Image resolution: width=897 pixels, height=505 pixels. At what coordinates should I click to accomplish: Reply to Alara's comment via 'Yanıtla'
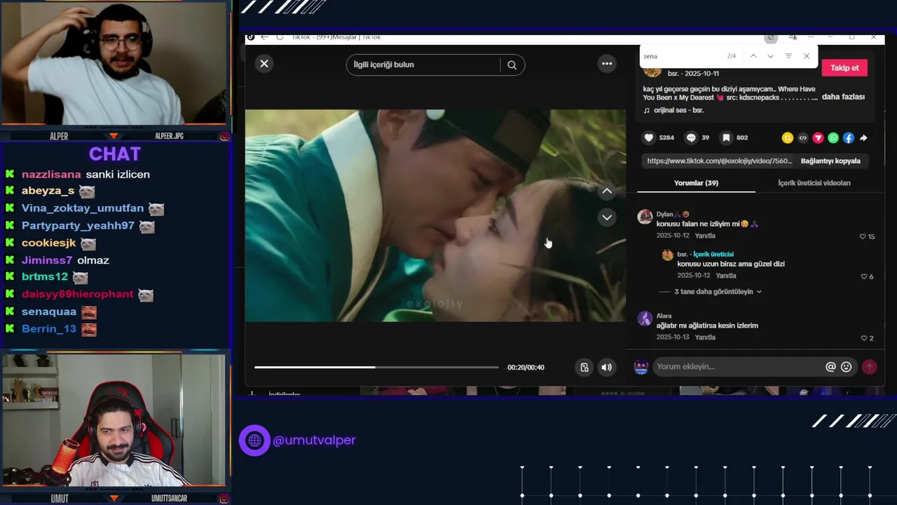pos(705,337)
